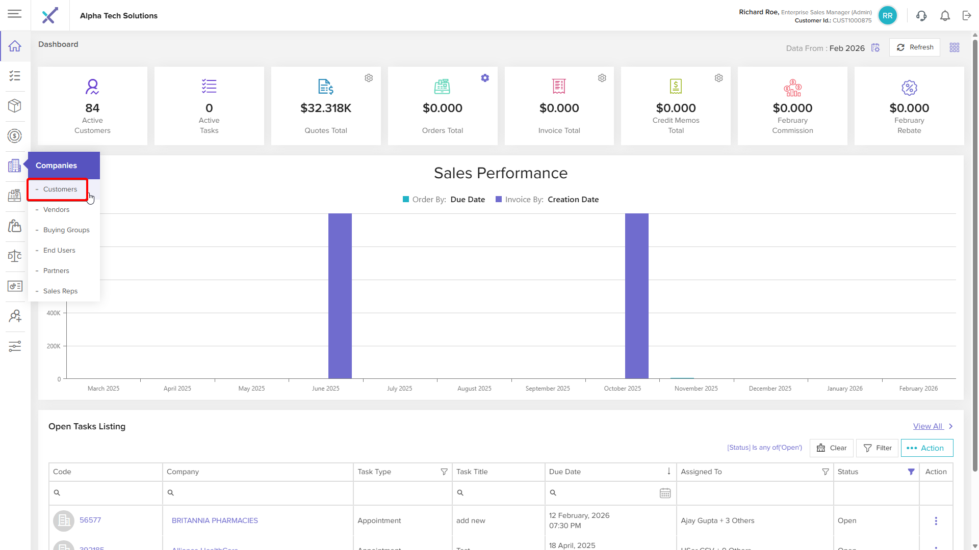Click the Refresh button

coord(915,47)
